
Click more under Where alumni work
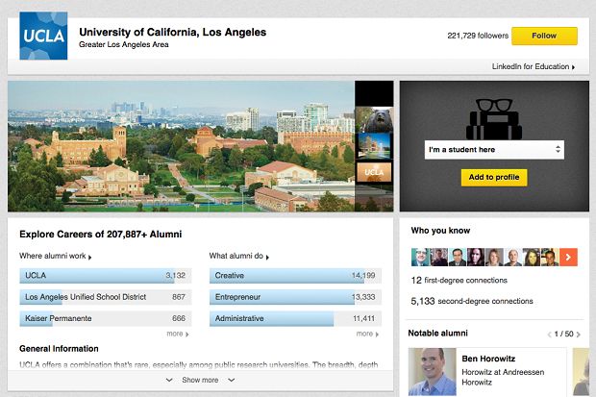pyautogui.click(x=178, y=334)
